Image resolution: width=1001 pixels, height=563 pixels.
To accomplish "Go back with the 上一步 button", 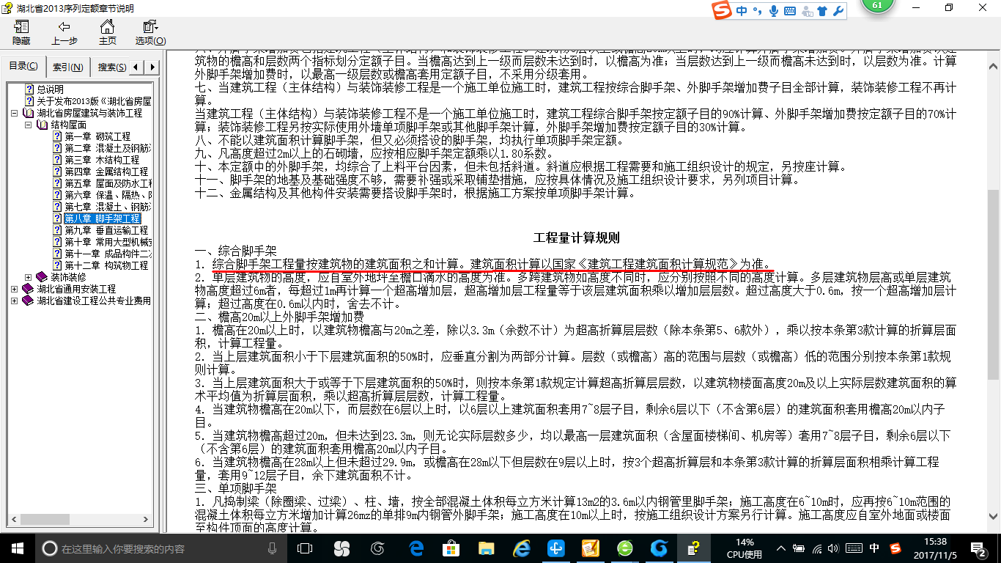I will pyautogui.click(x=64, y=33).
